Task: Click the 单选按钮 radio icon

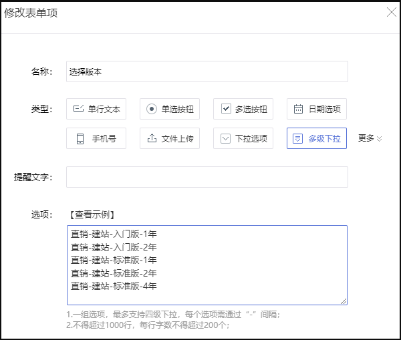Action: click(x=152, y=109)
